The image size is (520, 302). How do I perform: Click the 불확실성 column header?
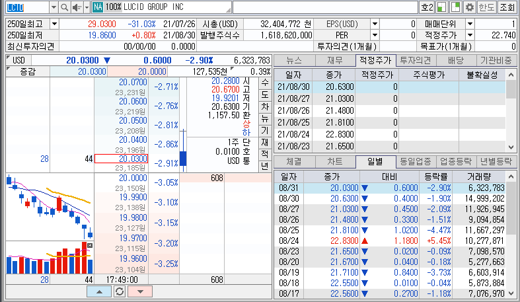(482, 75)
